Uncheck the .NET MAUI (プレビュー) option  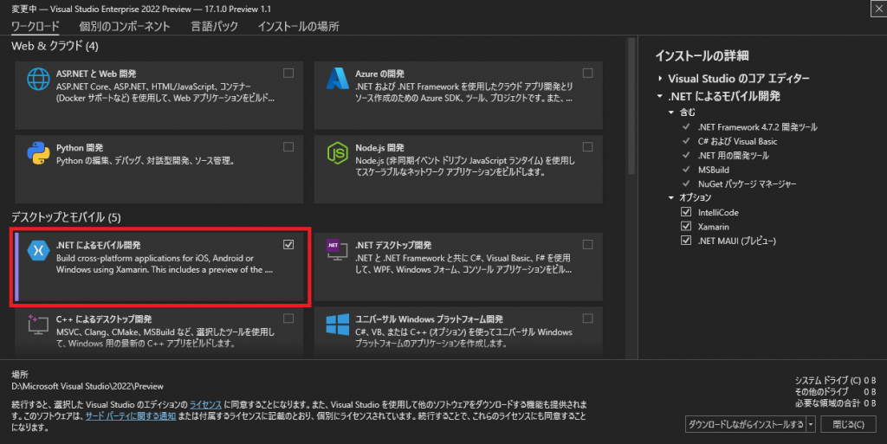686,240
